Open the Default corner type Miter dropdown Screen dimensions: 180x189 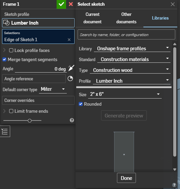pyautogui.click(x=53, y=89)
